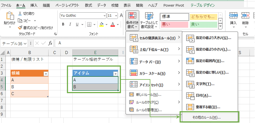The height and width of the screenshot is (123, 255).
Task: Switch to the データ ribbon tab
Action: click(x=102, y=5)
